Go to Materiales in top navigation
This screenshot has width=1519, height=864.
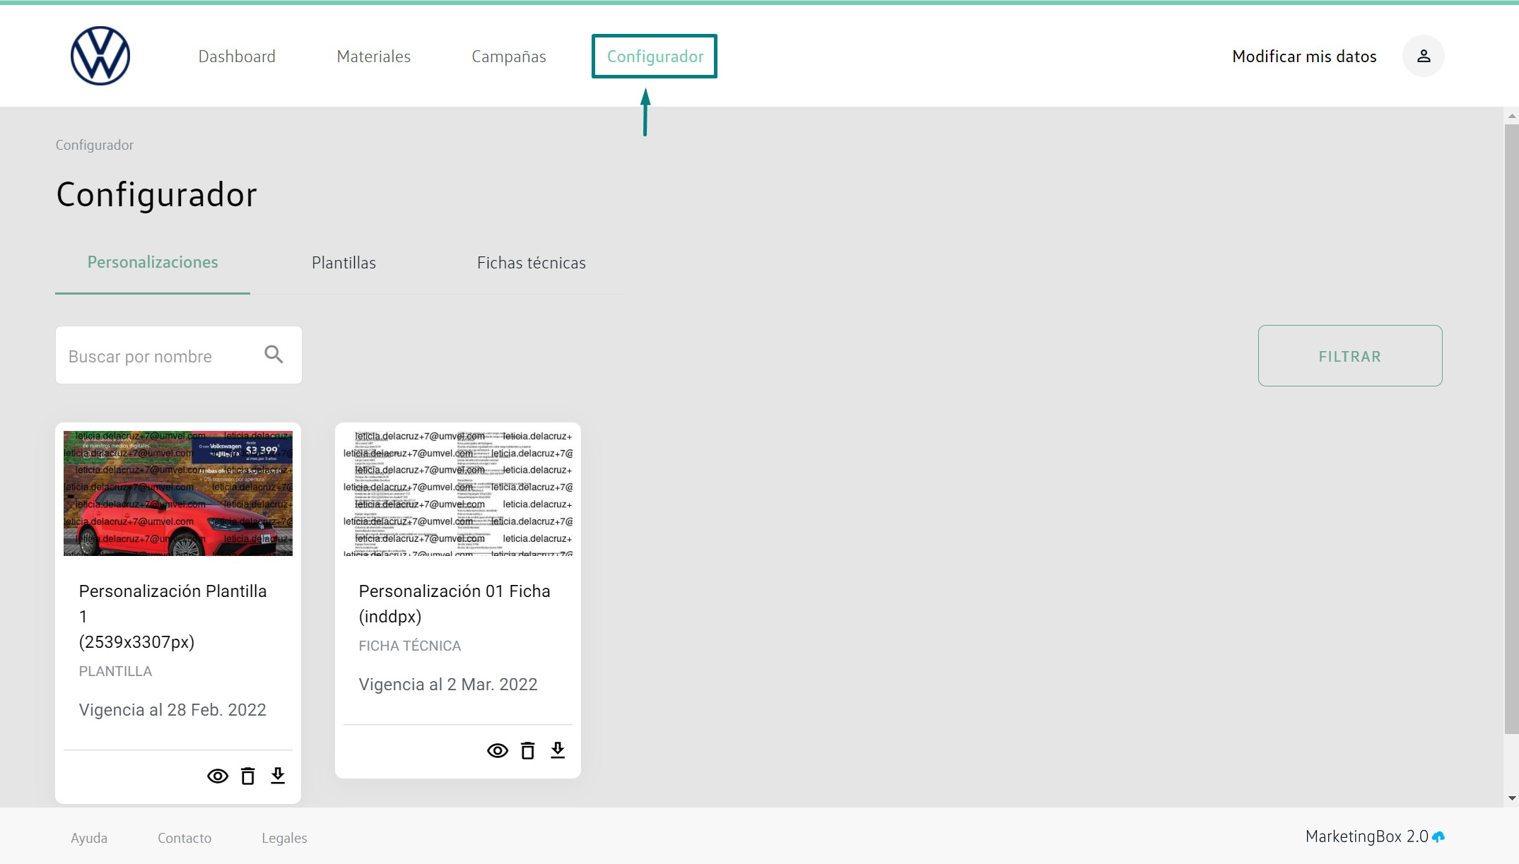click(373, 57)
